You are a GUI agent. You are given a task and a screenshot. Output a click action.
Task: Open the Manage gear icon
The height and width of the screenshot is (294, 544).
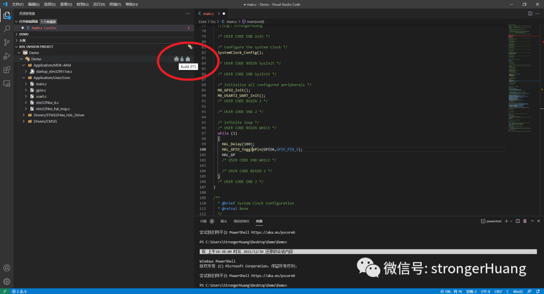pyautogui.click(x=7, y=281)
